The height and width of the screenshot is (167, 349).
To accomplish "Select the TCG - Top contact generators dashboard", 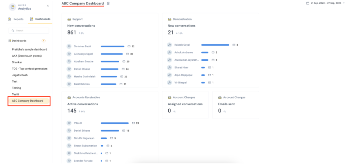I will (x=30, y=69).
